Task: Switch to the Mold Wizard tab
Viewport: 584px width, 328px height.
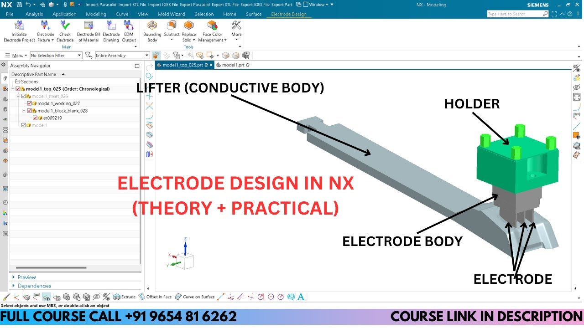Action: (171, 14)
